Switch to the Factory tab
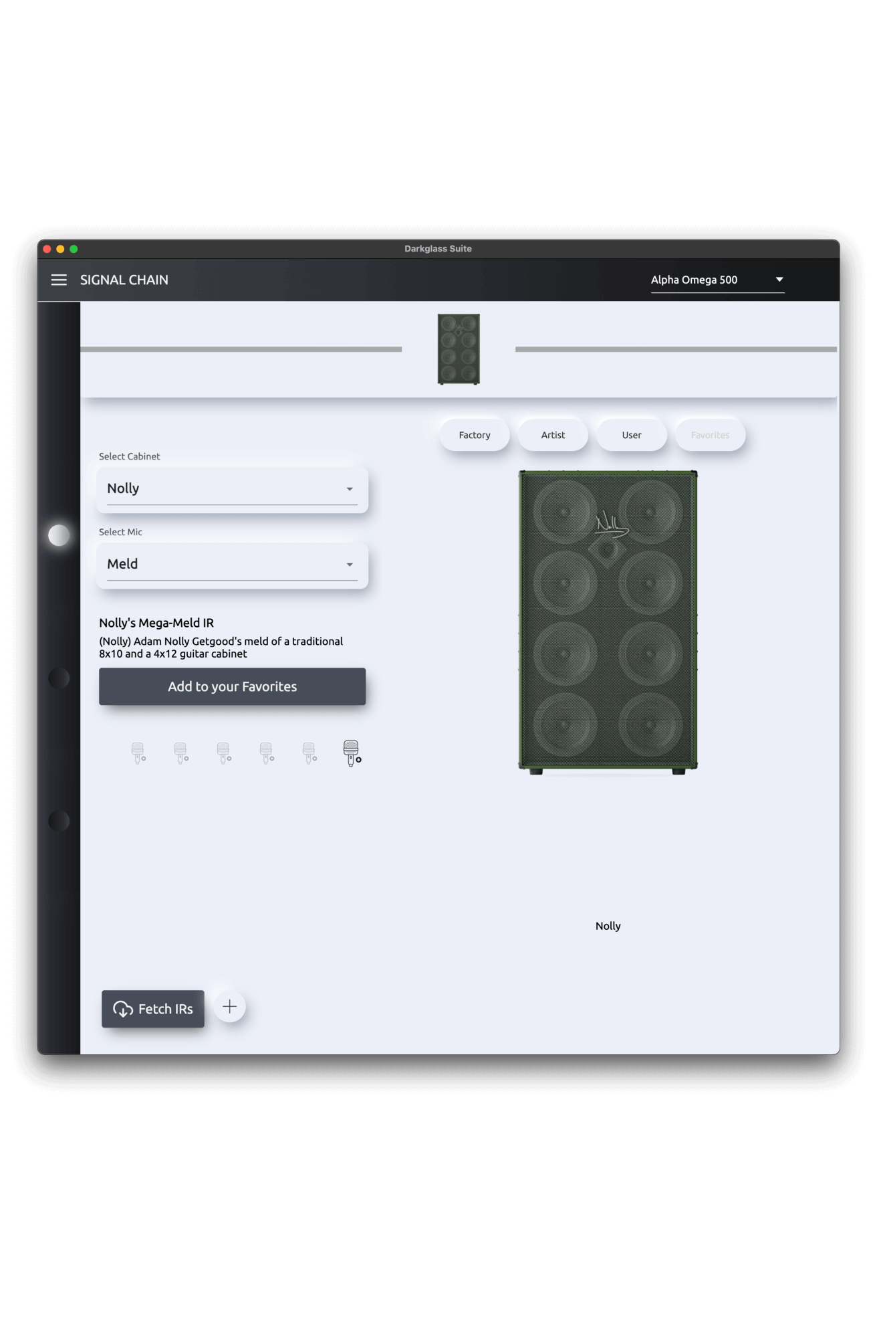This screenshot has width=877, height=1338. point(475,435)
